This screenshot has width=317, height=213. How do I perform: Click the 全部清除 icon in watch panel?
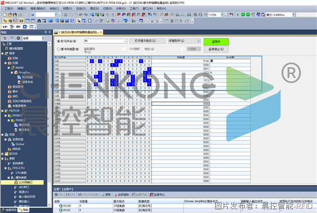click(123, 195)
